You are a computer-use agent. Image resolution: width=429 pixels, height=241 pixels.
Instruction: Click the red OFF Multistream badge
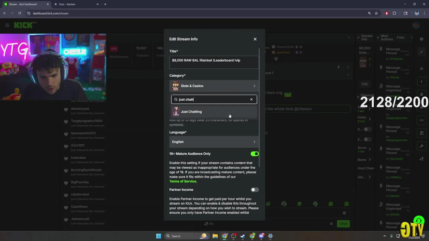coord(114,49)
